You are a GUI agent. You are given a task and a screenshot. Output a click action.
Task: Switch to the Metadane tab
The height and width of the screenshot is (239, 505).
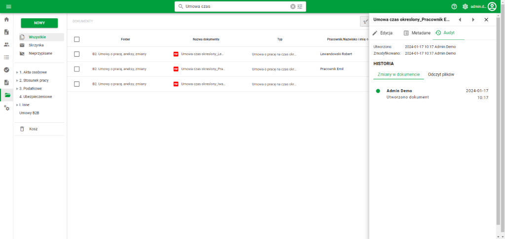tap(417, 33)
